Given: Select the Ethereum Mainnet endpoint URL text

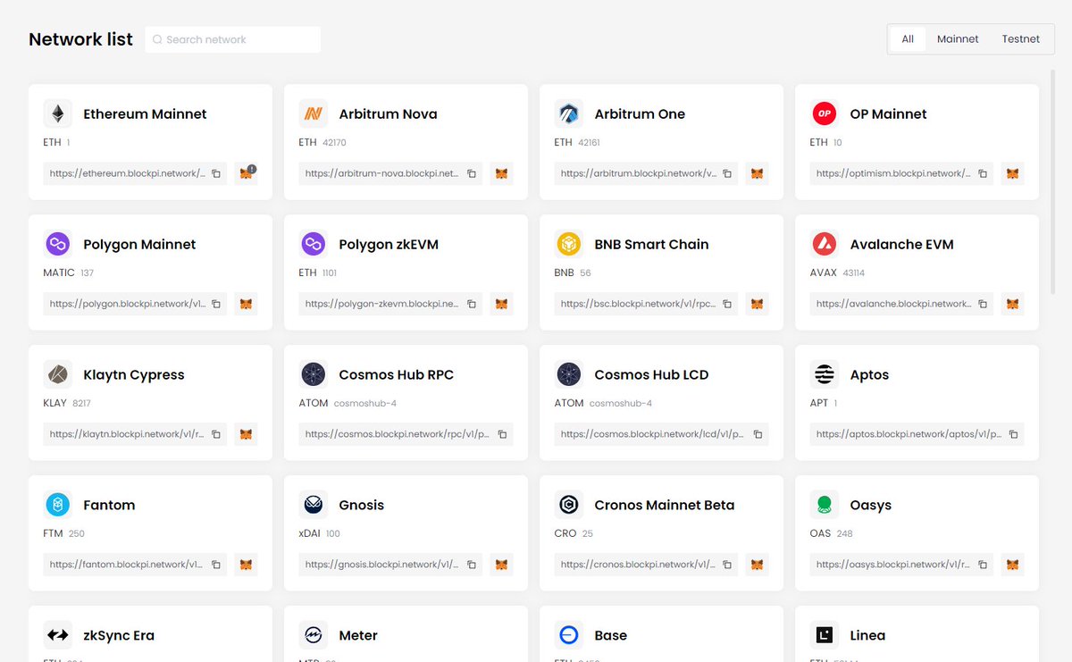Looking at the screenshot, I should pyautogui.click(x=127, y=173).
